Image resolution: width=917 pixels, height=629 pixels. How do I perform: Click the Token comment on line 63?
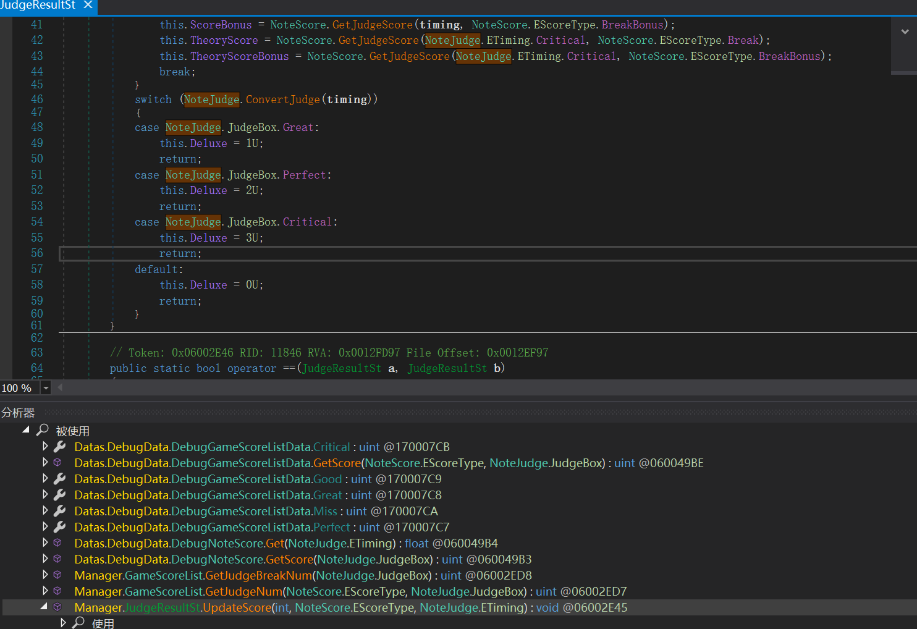329,353
